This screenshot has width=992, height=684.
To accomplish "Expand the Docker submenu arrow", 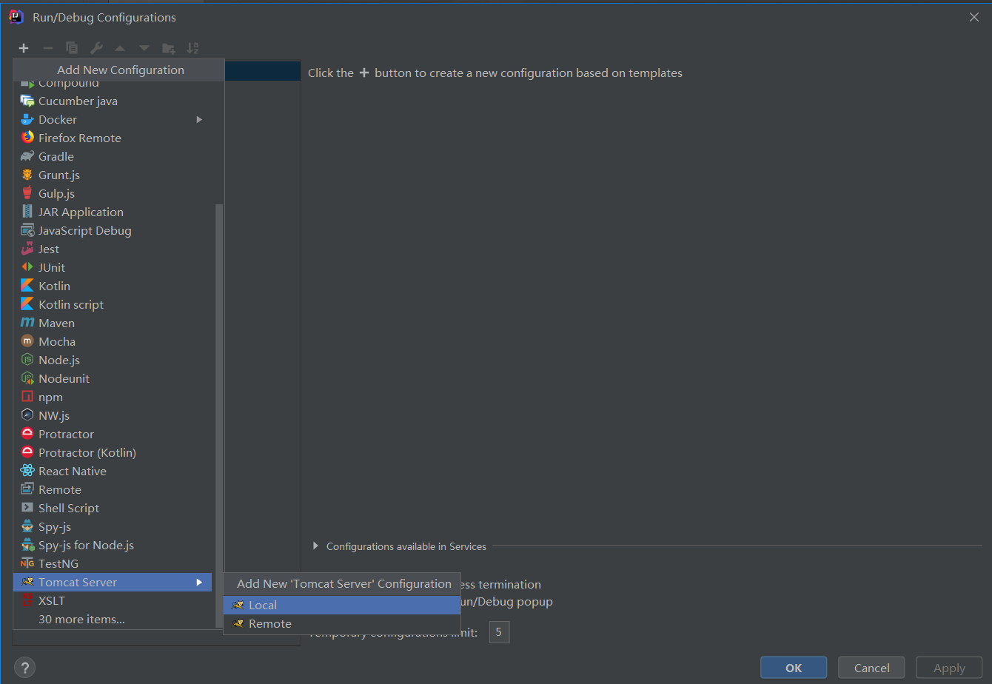I will (x=198, y=119).
